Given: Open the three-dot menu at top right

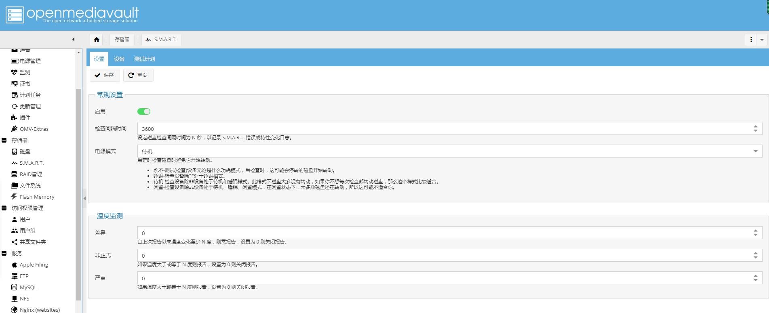Looking at the screenshot, I should [751, 40].
